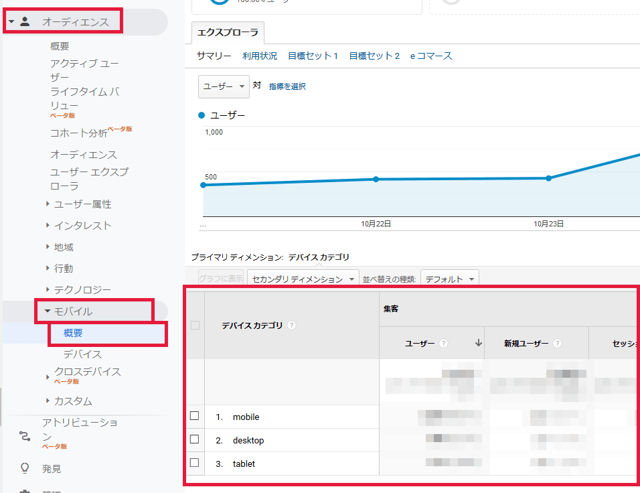
Task: Open デバイス under モバイル
Action: pos(82,354)
